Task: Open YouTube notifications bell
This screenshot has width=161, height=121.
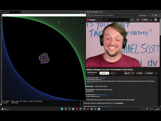Action: tap(151, 20)
